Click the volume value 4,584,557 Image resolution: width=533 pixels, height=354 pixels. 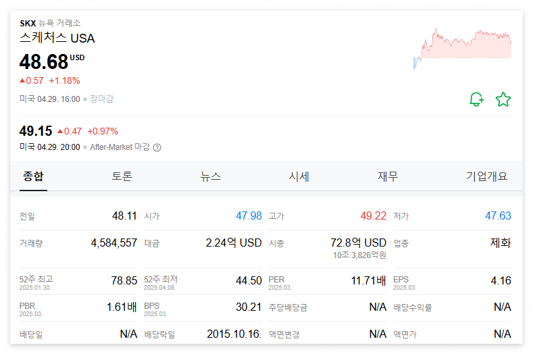(x=114, y=243)
